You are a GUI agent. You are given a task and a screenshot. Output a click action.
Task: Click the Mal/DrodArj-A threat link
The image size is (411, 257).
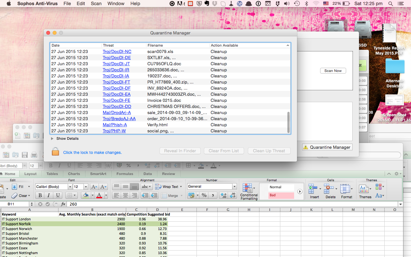click(117, 112)
